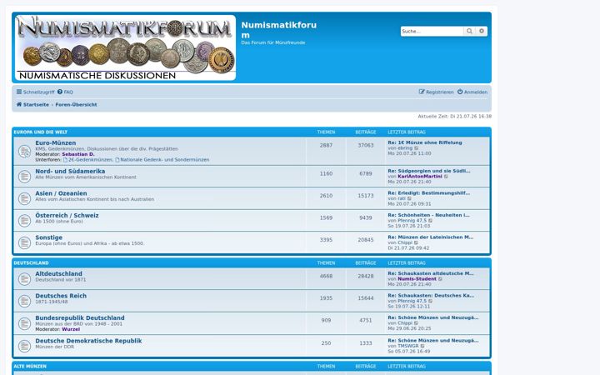This screenshot has height=375, width=600.
Task: Open last post Re: Schönheiten - Neuheiten
Action: coord(428,215)
